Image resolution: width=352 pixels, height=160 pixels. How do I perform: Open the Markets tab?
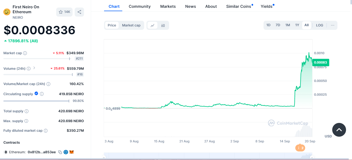(168, 6)
